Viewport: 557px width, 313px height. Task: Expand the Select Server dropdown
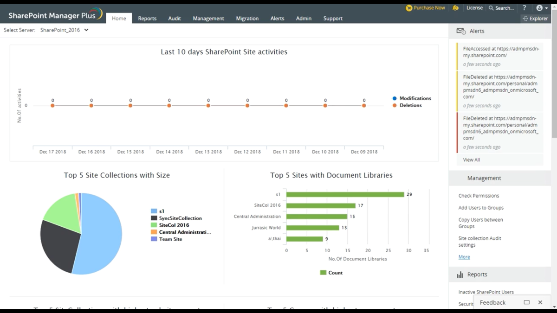[x=64, y=30]
